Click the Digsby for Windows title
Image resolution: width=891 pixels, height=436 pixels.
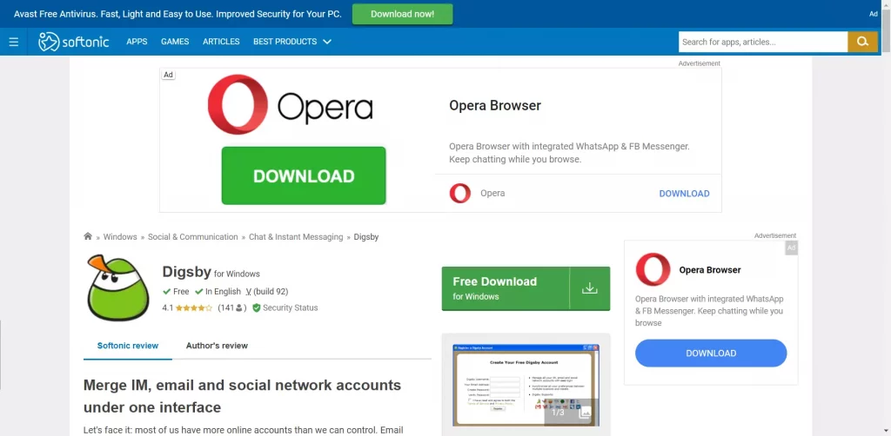point(211,272)
